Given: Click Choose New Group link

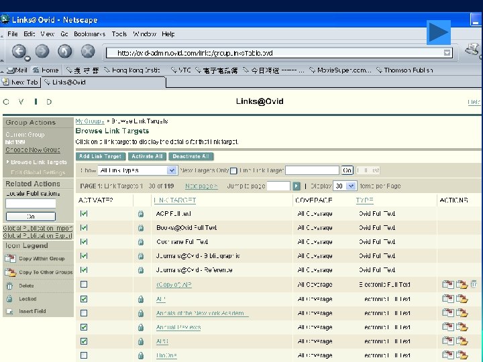Looking at the screenshot, I should tap(33, 150).
